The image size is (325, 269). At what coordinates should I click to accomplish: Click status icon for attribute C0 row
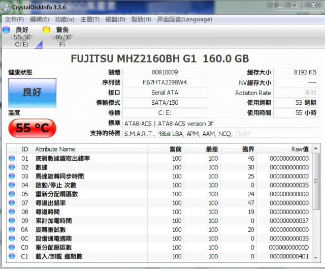tap(12, 248)
